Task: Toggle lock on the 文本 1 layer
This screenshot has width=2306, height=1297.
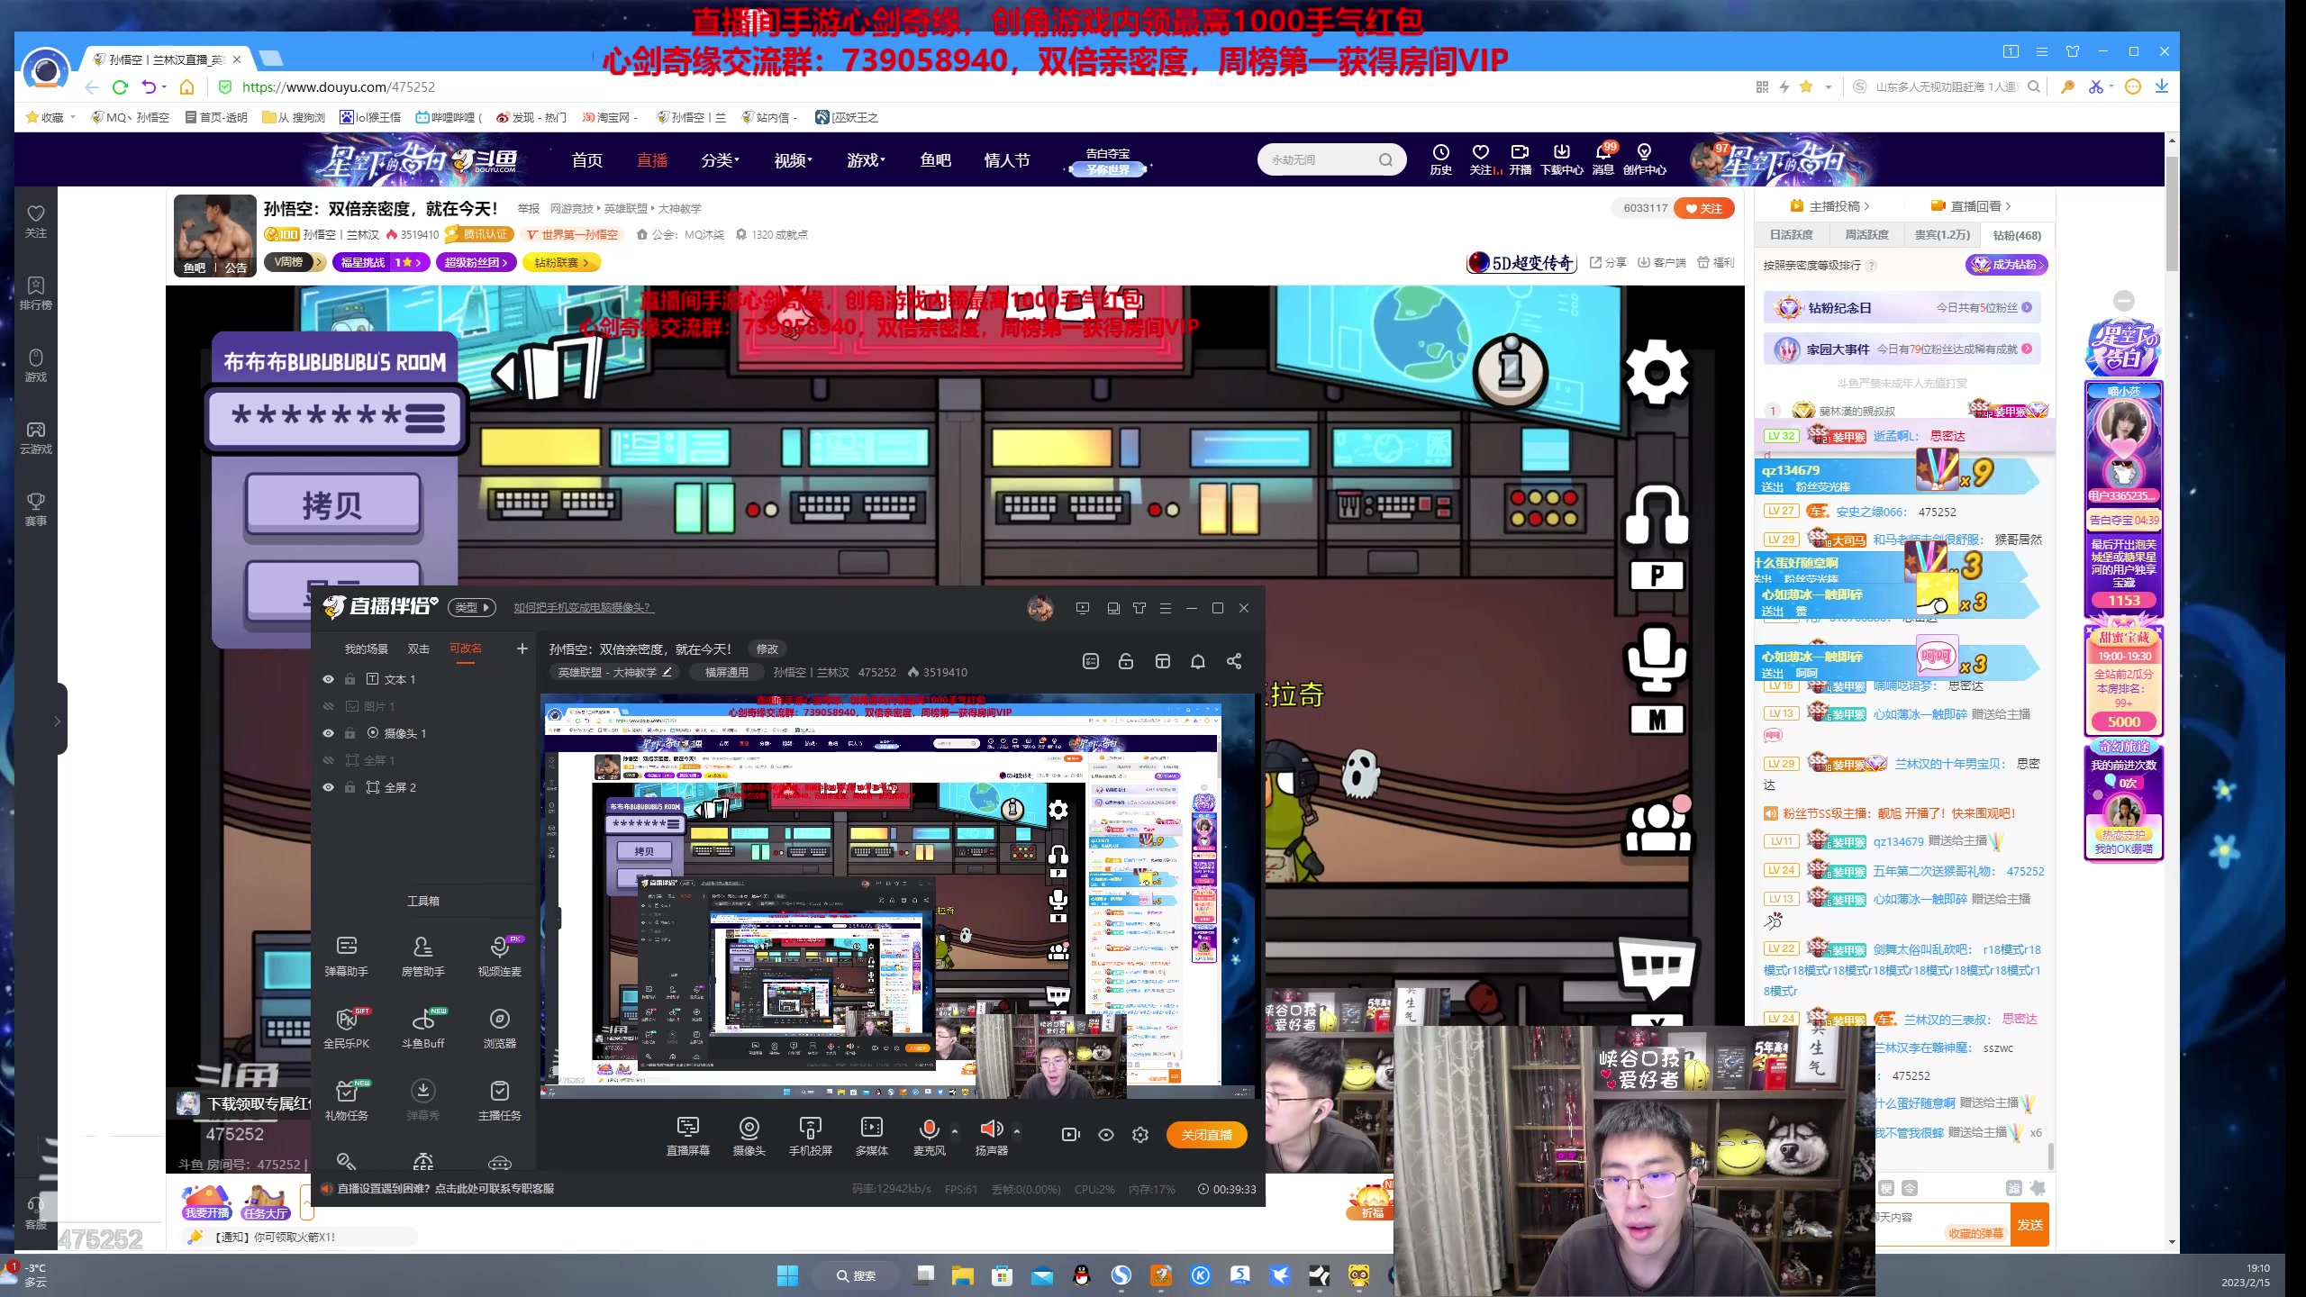Action: click(350, 679)
